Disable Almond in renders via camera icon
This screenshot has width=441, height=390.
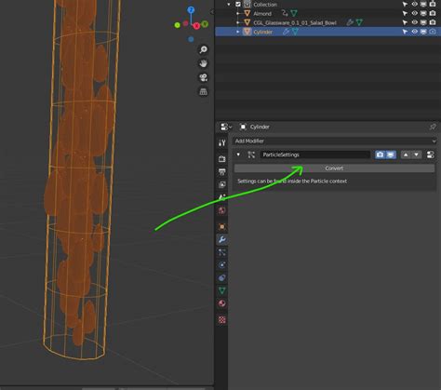433,13
